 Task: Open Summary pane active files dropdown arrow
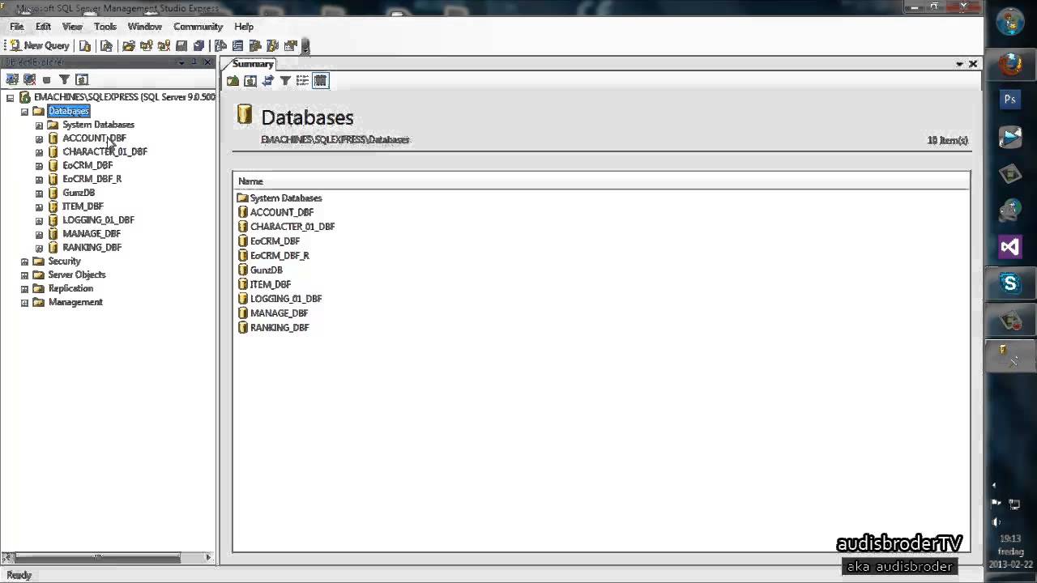pos(960,64)
